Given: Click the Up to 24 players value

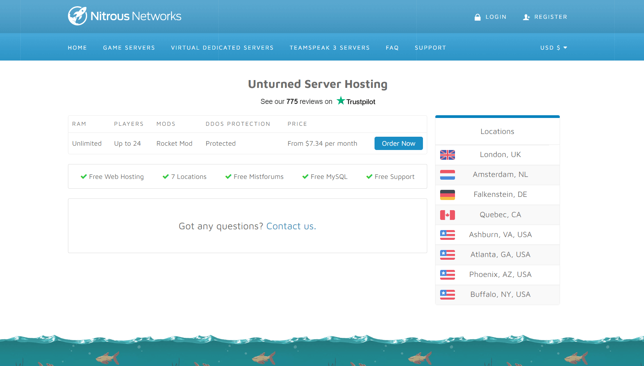Looking at the screenshot, I should point(127,143).
